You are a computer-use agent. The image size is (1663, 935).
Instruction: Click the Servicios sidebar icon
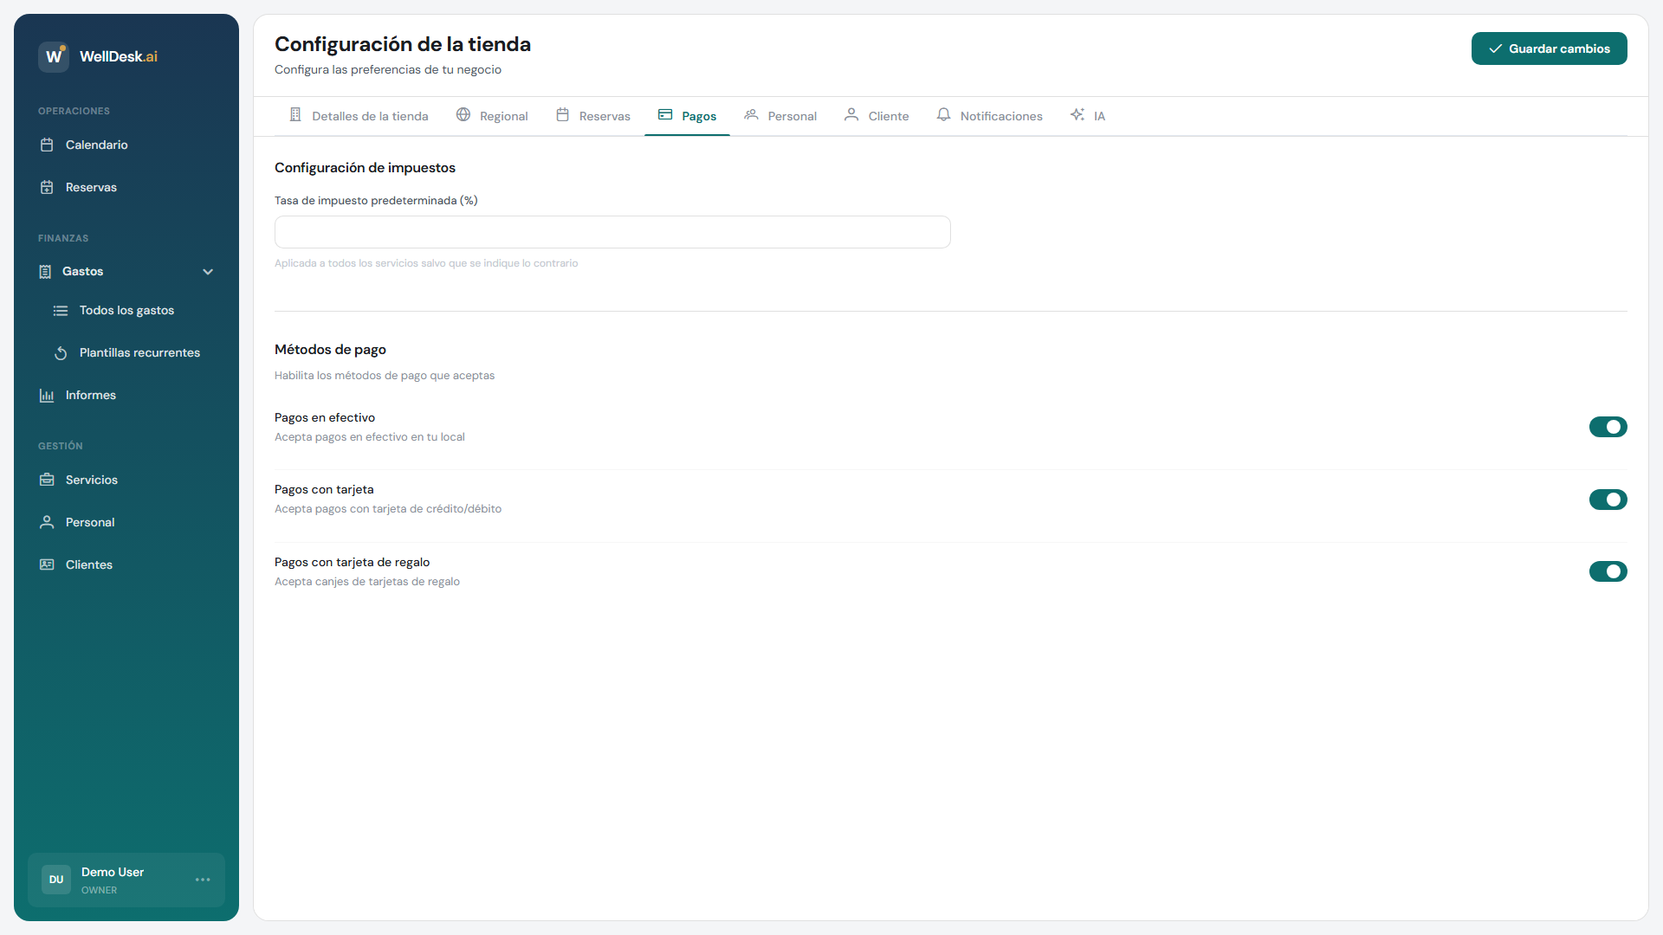click(x=47, y=480)
